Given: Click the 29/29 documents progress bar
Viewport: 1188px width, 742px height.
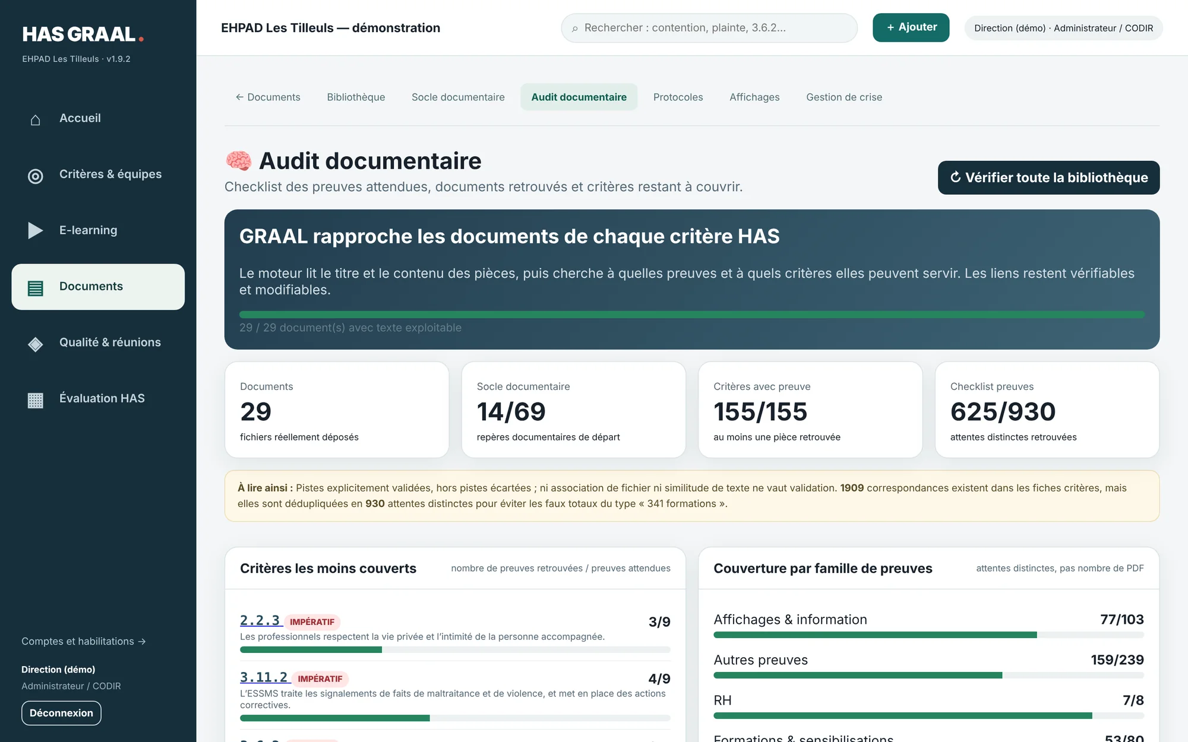Looking at the screenshot, I should click(691, 315).
